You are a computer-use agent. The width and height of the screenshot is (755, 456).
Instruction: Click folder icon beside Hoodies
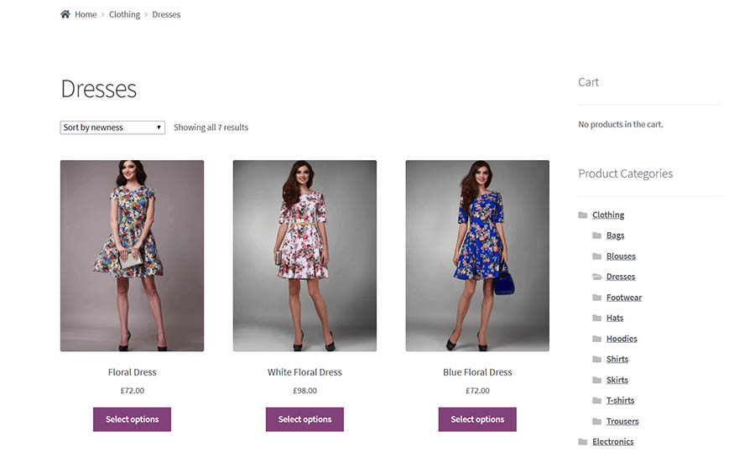(597, 339)
